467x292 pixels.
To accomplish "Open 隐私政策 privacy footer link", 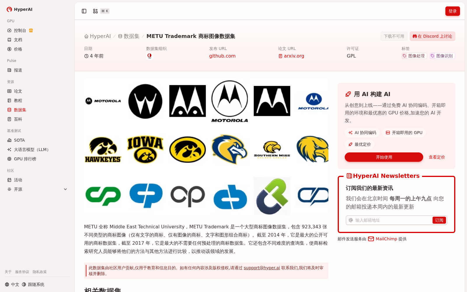I will point(40,272).
